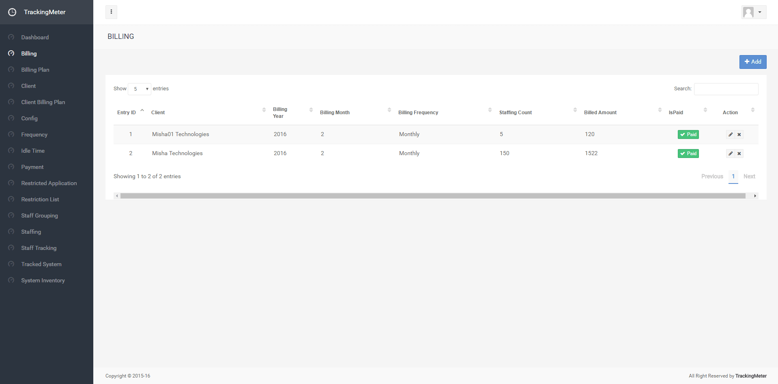Click the right arrow of horizontal scrollbar

point(755,196)
